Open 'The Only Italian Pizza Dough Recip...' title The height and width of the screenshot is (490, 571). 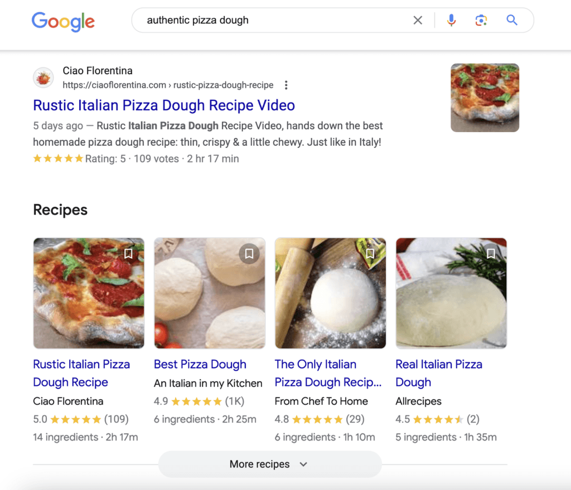coord(328,373)
